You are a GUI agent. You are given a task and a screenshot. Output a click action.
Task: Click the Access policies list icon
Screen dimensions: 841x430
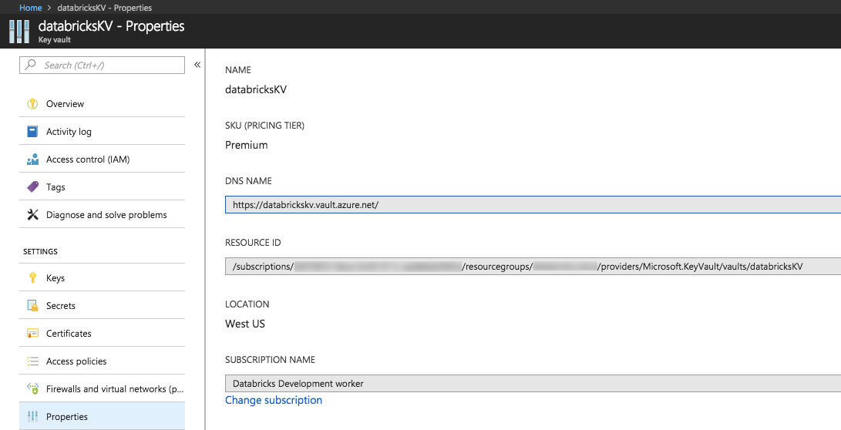coord(32,361)
